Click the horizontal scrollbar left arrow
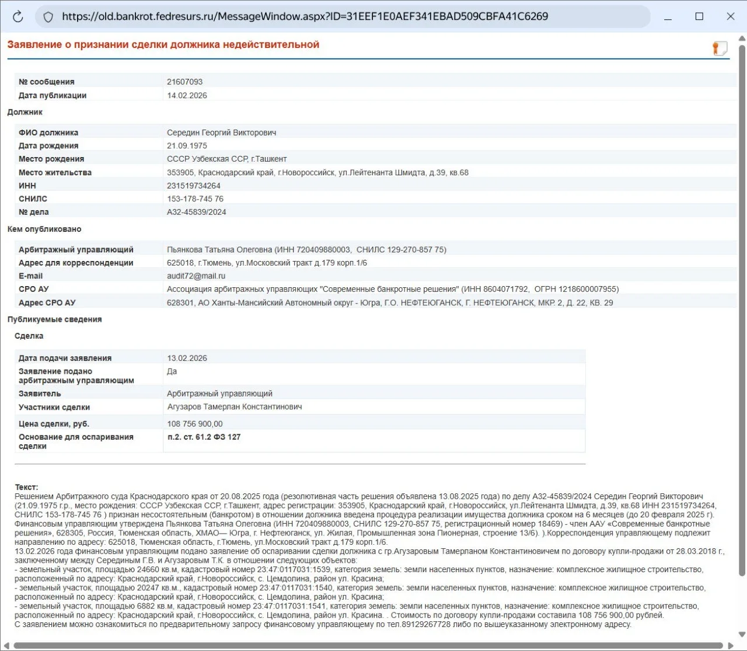The image size is (747, 651). pos(6,646)
